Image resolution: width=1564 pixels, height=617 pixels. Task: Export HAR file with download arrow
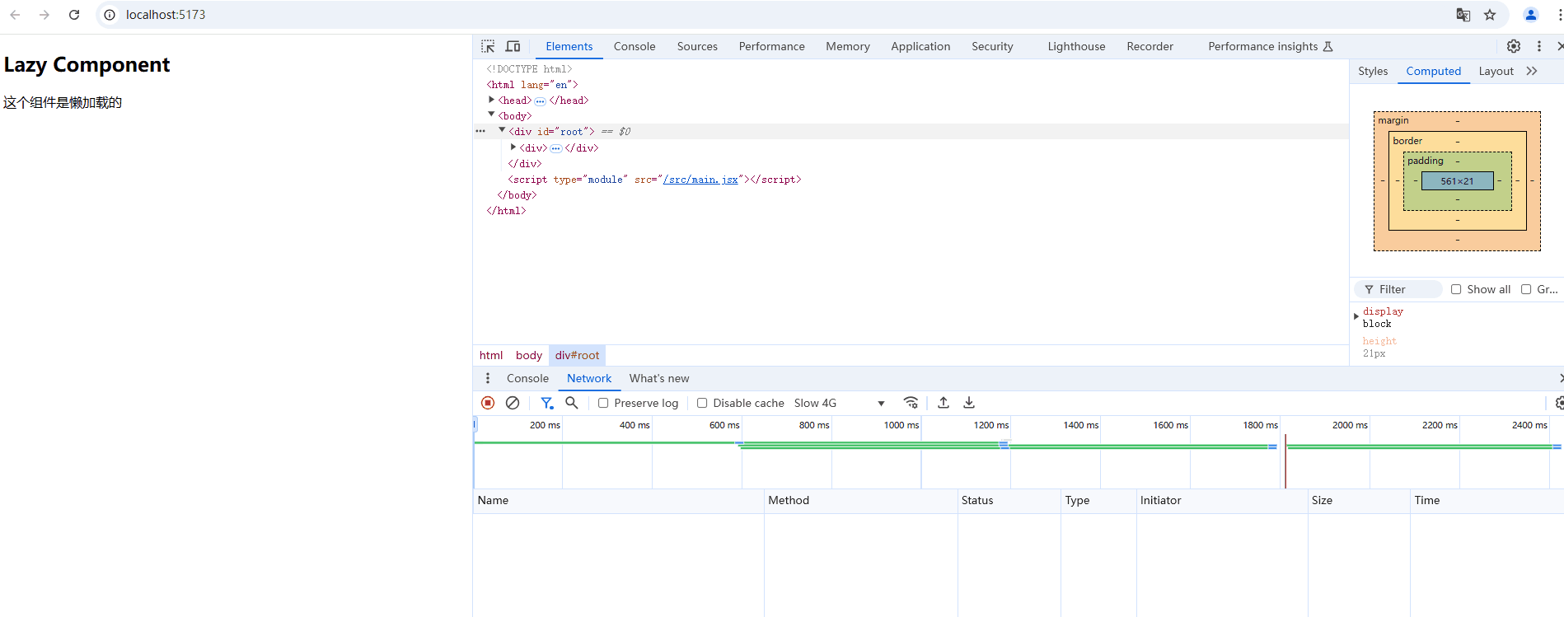pyautogui.click(x=969, y=403)
